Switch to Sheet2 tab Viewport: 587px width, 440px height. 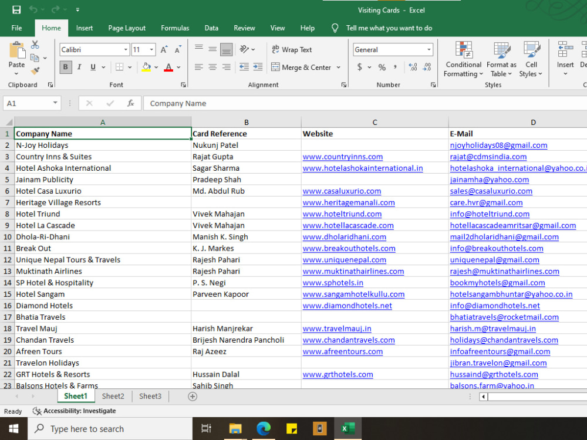coord(113,396)
